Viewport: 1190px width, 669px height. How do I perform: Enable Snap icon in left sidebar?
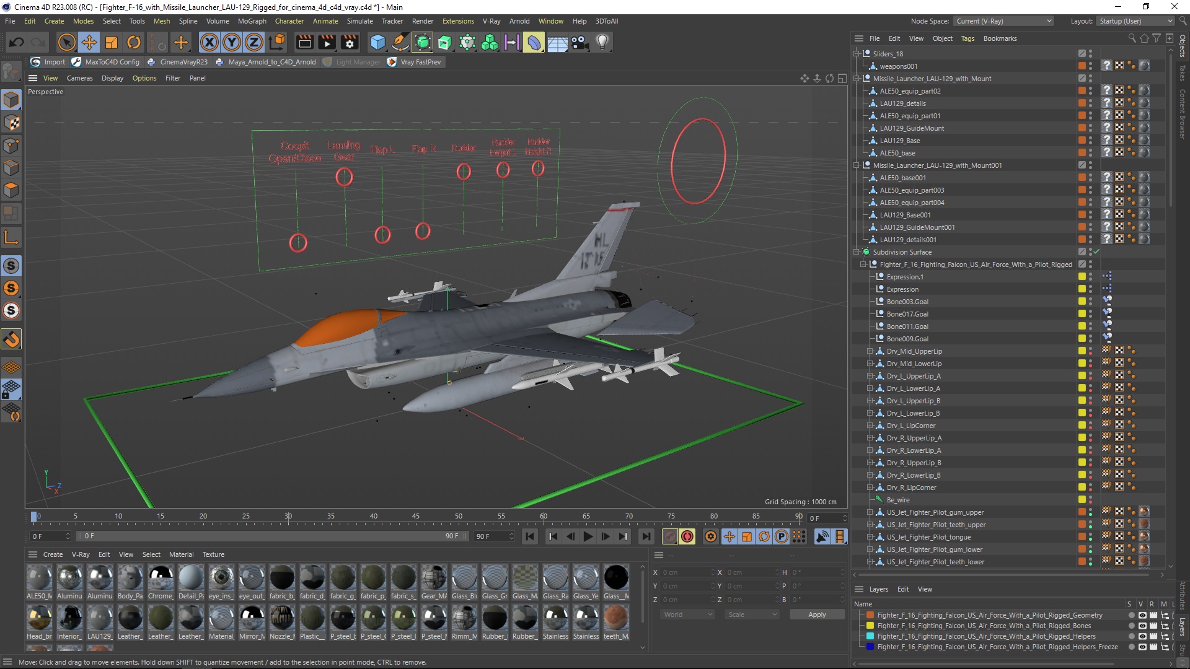[x=11, y=339]
